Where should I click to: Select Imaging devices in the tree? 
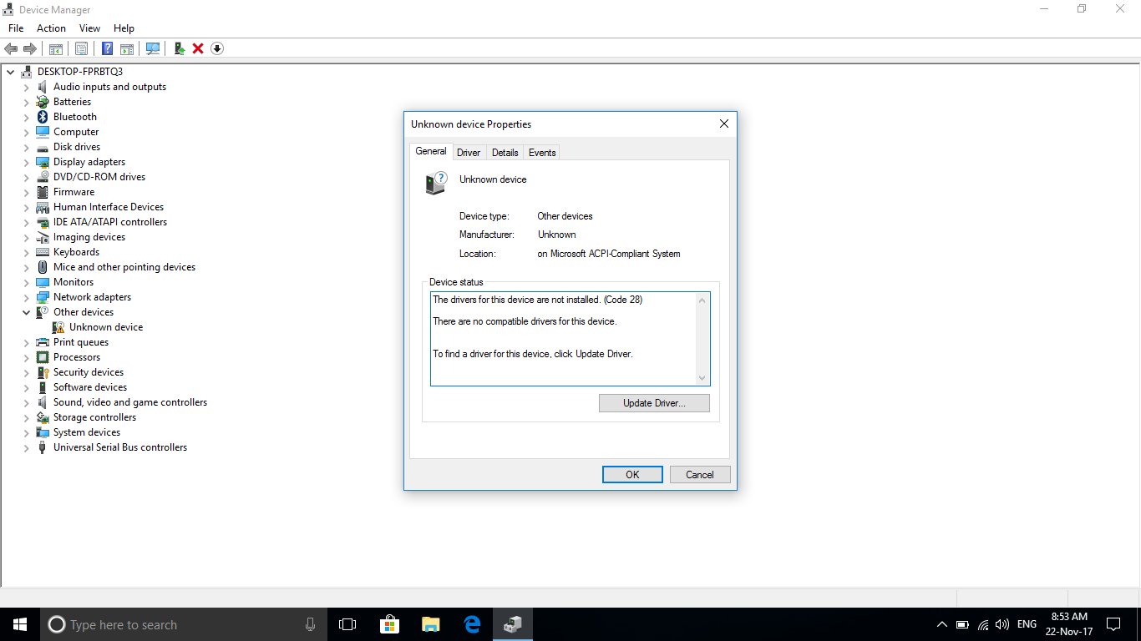[x=89, y=237]
